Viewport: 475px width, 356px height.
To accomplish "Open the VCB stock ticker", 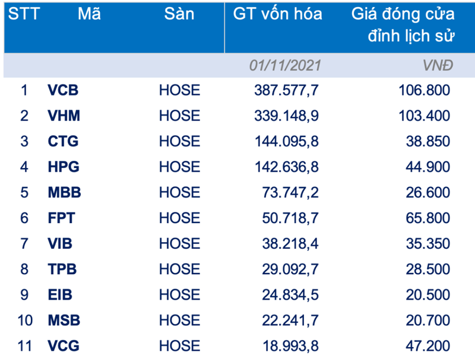I will tap(63, 91).
